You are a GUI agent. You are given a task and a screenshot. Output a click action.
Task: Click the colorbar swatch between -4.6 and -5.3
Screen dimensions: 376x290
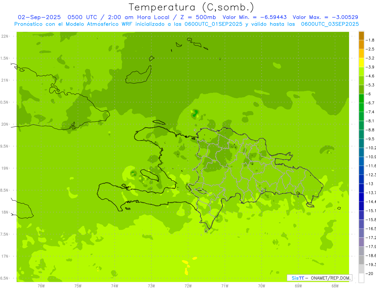point(361,80)
